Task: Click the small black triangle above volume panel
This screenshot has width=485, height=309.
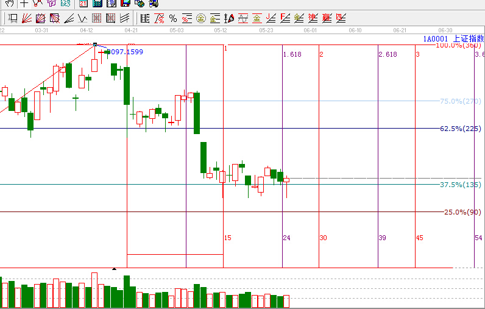Action: 114,269
